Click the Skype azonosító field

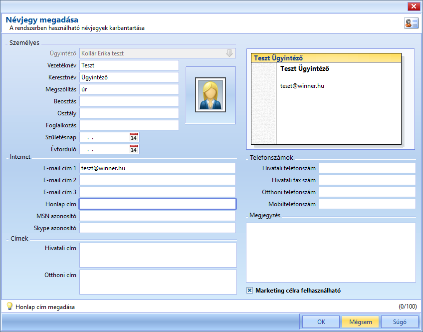158,228
